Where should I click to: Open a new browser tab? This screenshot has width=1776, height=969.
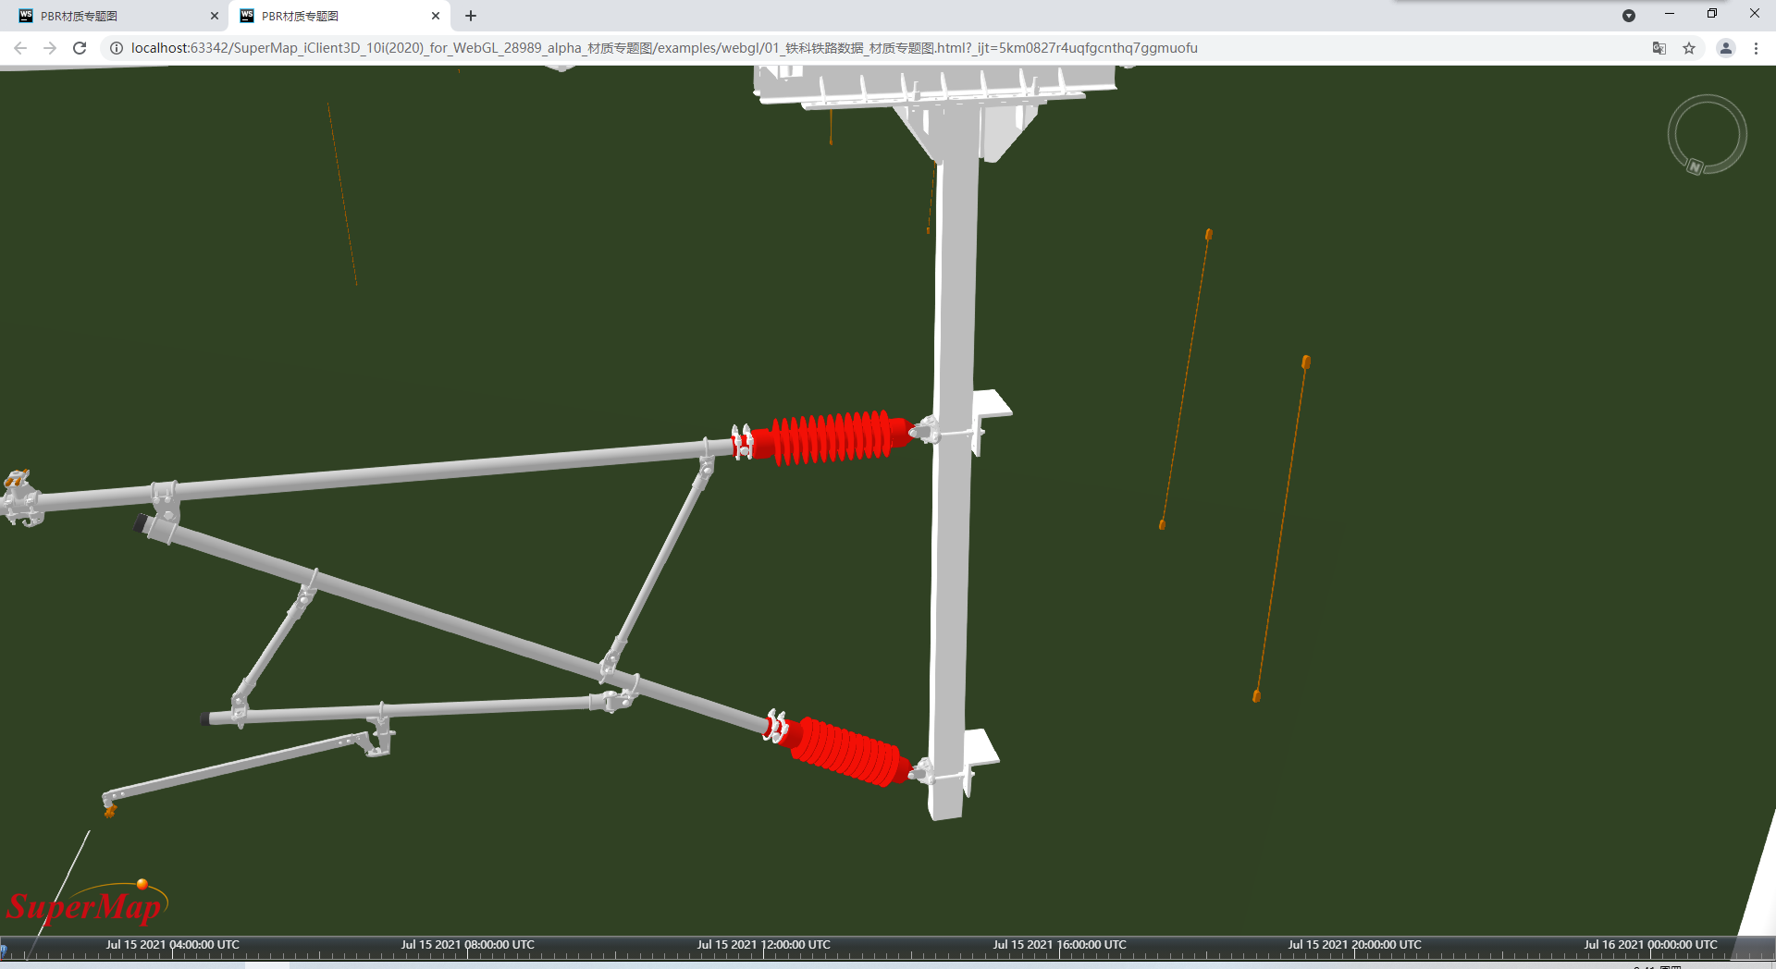[471, 16]
